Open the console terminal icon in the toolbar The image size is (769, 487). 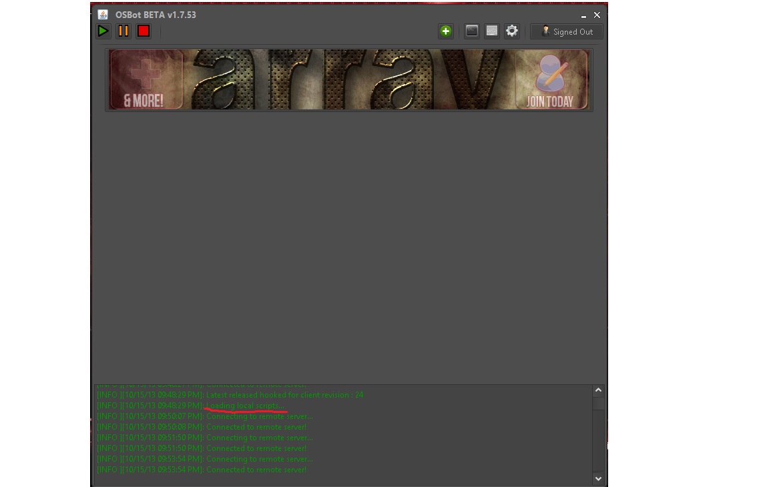pos(472,31)
